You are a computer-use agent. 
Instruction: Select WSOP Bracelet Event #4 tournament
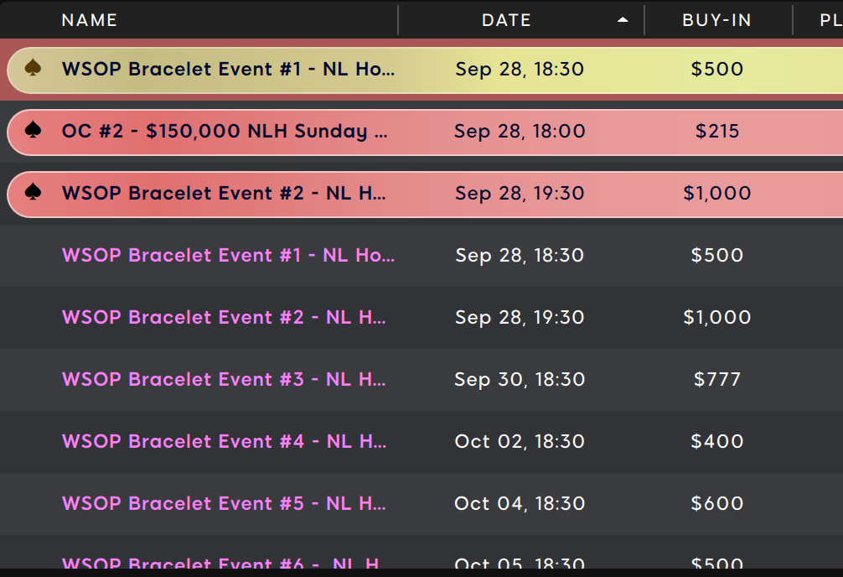point(224,441)
